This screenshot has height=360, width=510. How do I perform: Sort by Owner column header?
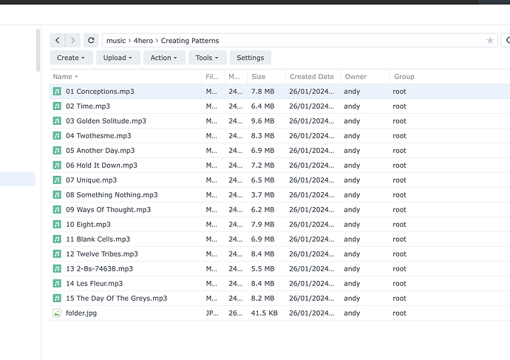365,77
